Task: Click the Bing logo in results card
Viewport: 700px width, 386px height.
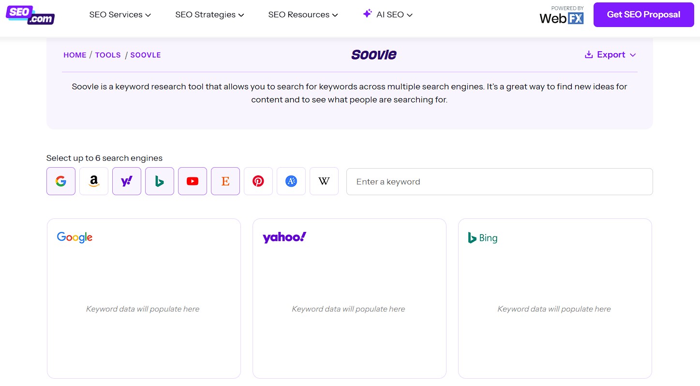Action: pos(483,238)
